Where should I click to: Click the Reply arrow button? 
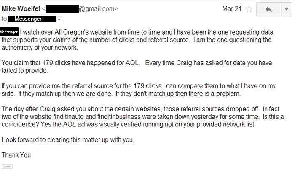coord(269,9)
